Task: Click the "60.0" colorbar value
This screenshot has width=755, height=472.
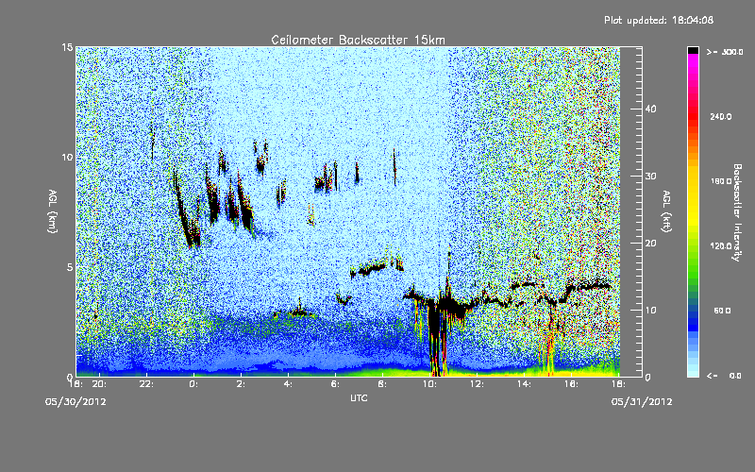Action: [x=722, y=311]
